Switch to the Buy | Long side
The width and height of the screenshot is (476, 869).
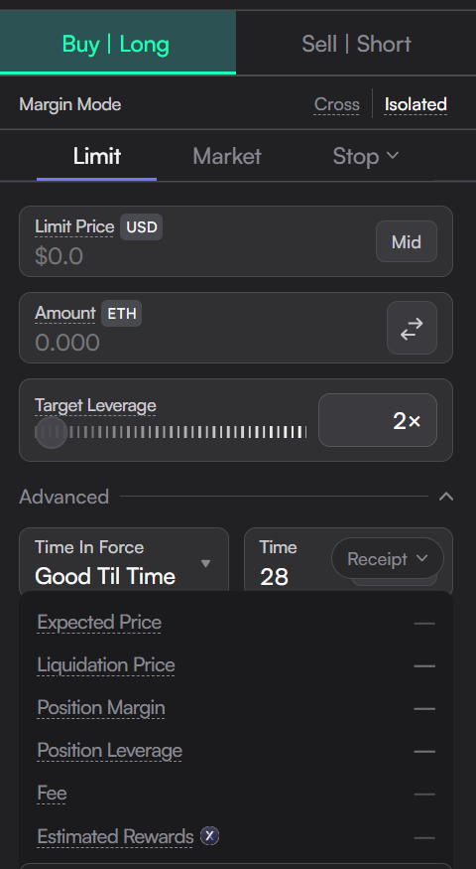pos(118,44)
